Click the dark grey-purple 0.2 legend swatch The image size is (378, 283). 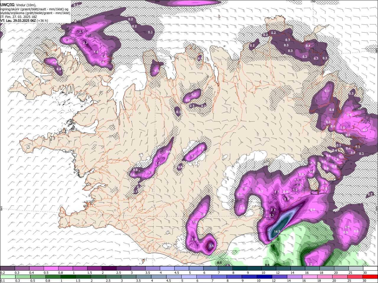[x=7, y=268]
